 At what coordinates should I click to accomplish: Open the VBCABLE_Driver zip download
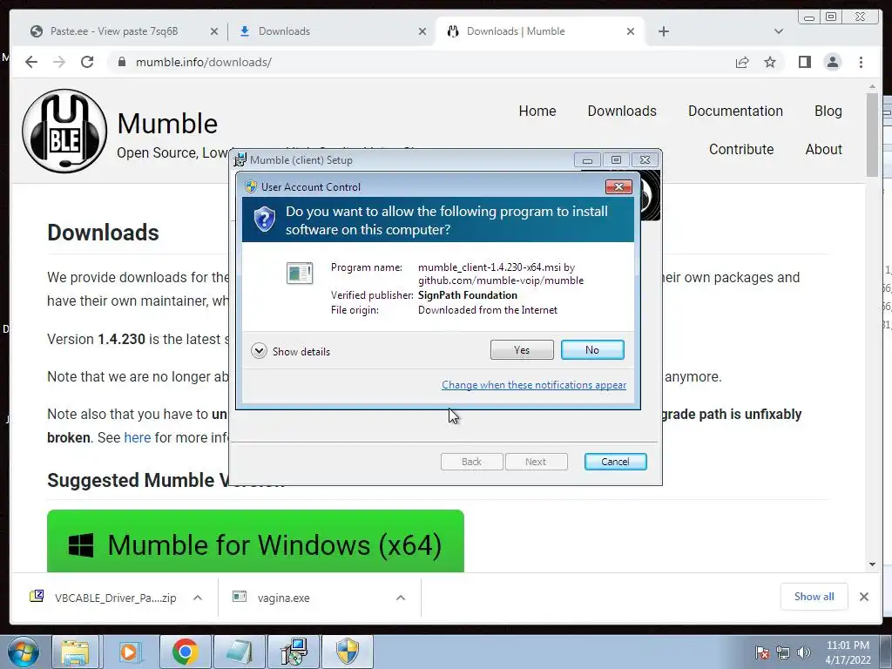[105, 598]
